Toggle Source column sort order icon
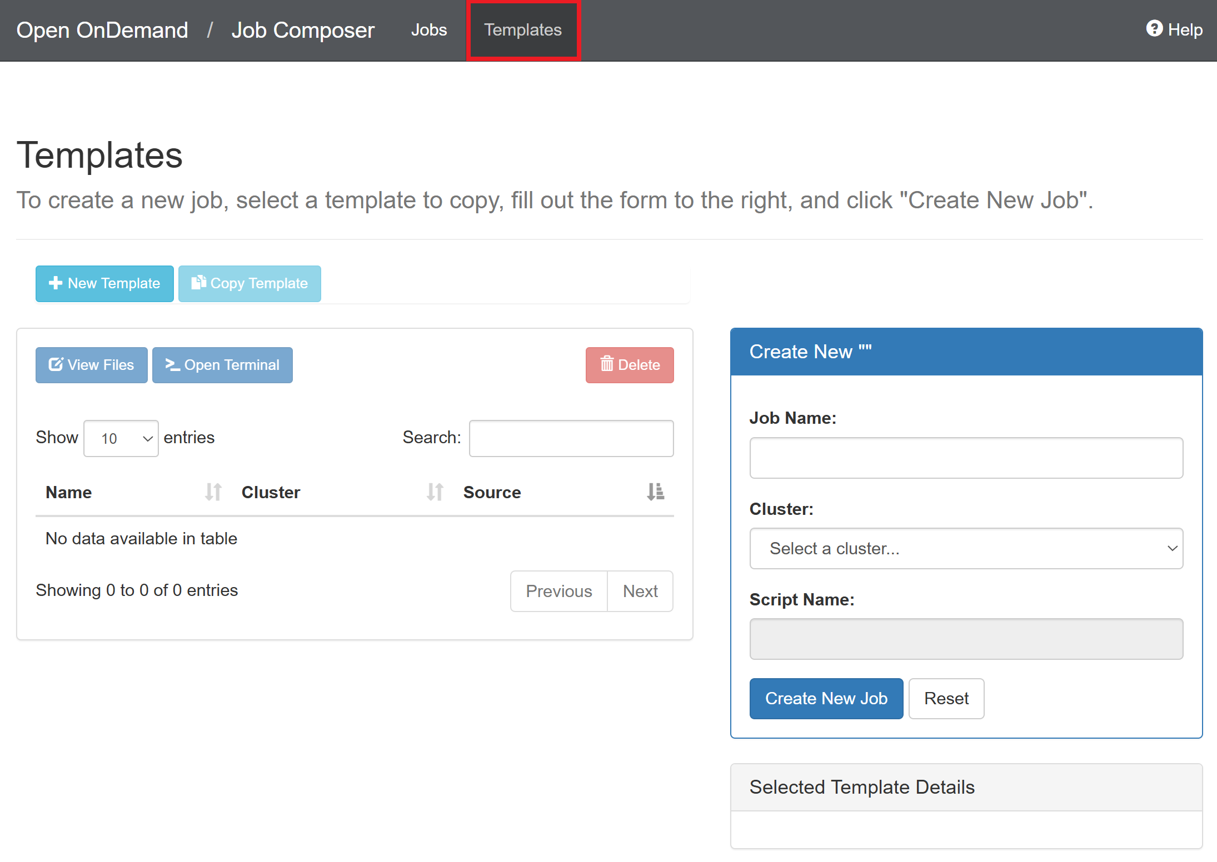This screenshot has width=1217, height=862. (655, 492)
